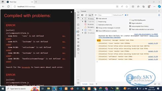Open Elements tool in DevTools activity bar

coord(78,28)
